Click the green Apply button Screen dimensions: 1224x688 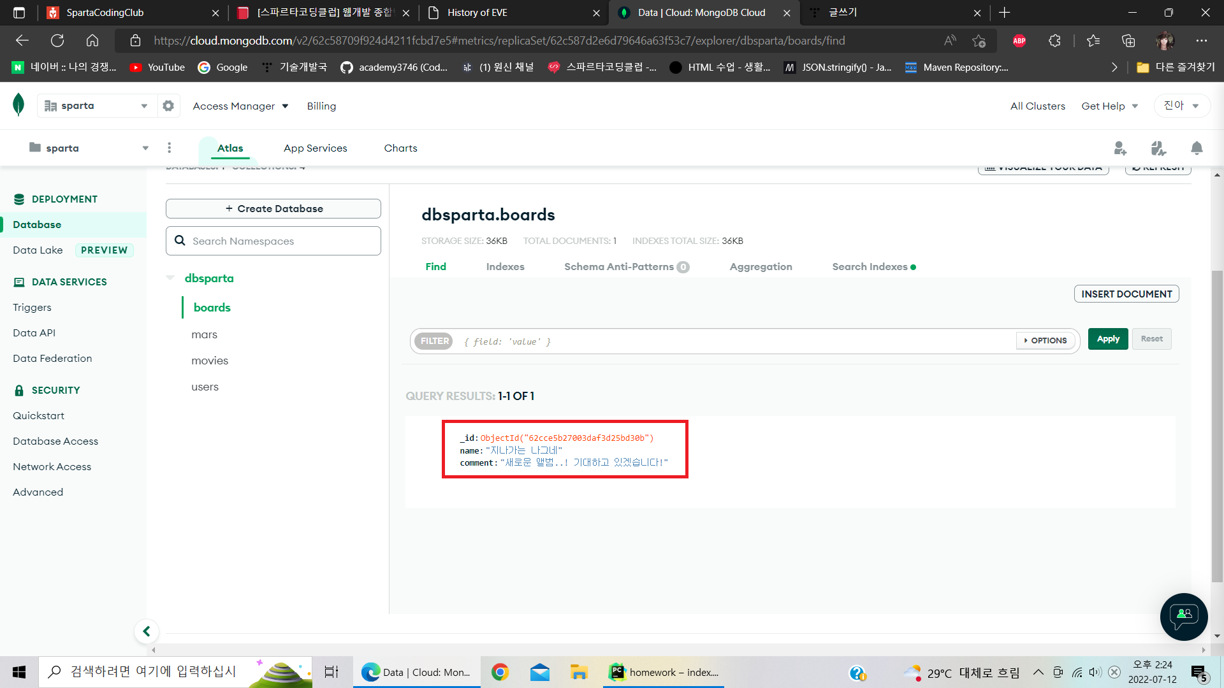coord(1108,339)
